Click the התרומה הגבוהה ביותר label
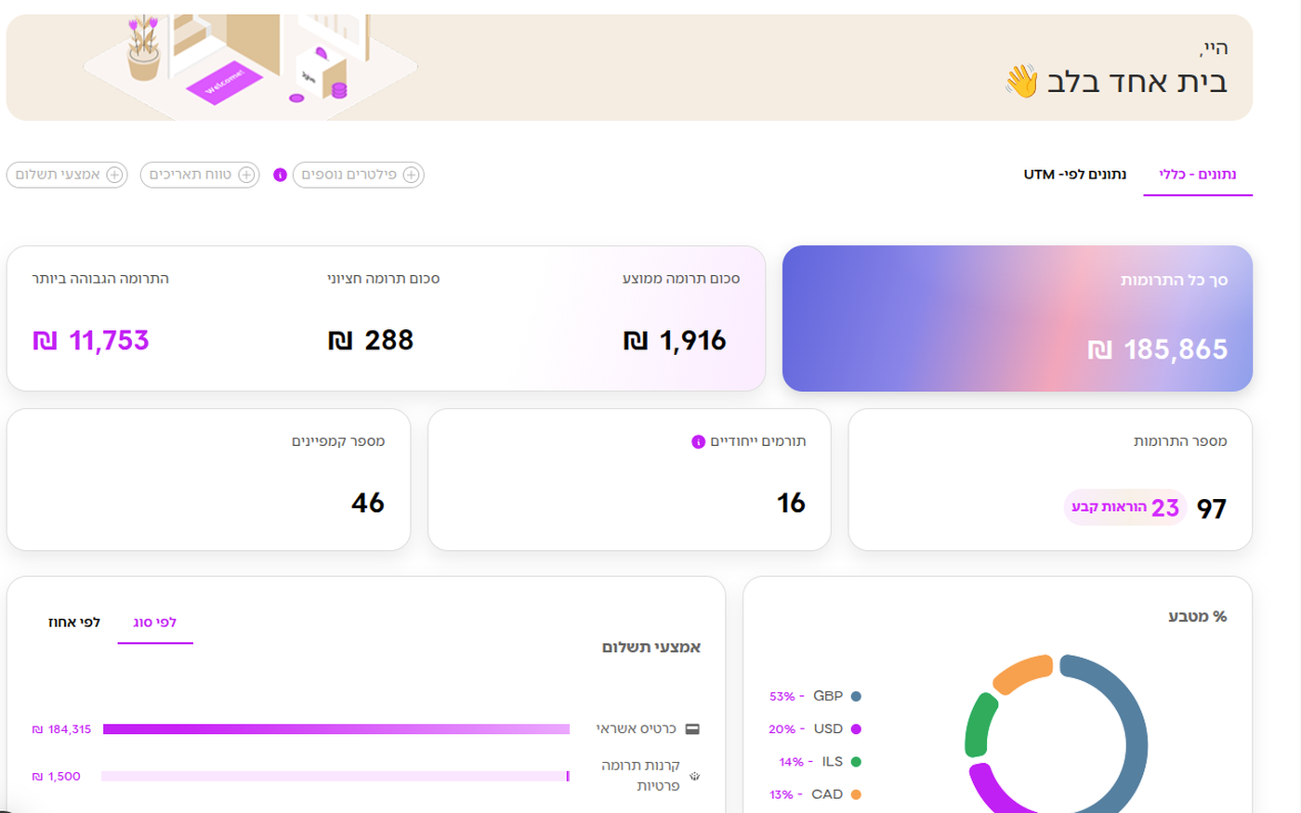Viewport: 1301px width, 813px height. (x=100, y=279)
